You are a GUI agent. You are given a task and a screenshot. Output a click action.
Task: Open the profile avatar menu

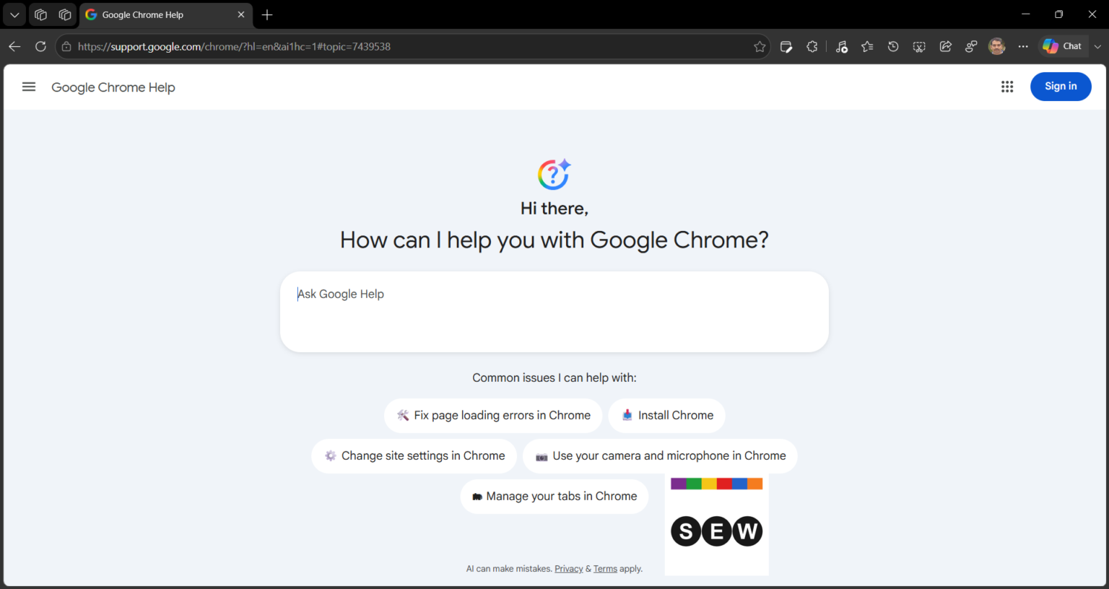(997, 46)
